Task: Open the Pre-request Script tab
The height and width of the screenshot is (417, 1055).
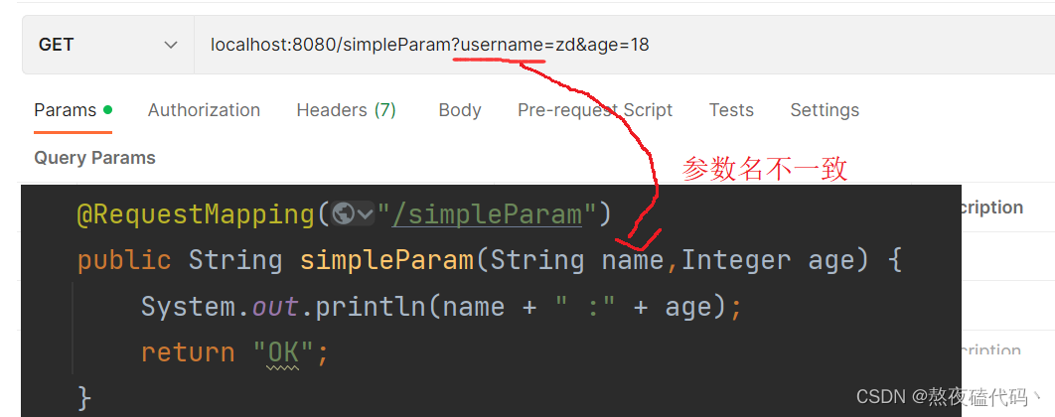Action: [595, 110]
